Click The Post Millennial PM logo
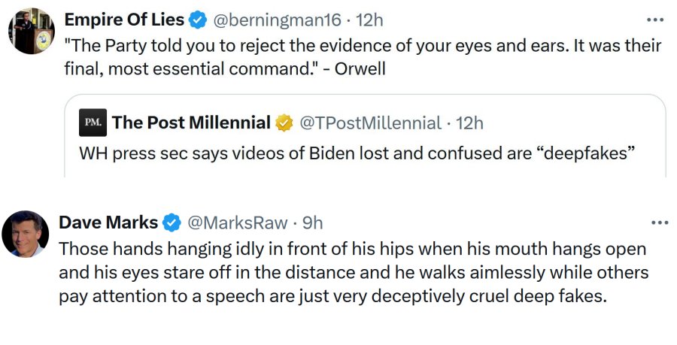This screenshot has height=345, width=677. pyautogui.click(x=92, y=122)
